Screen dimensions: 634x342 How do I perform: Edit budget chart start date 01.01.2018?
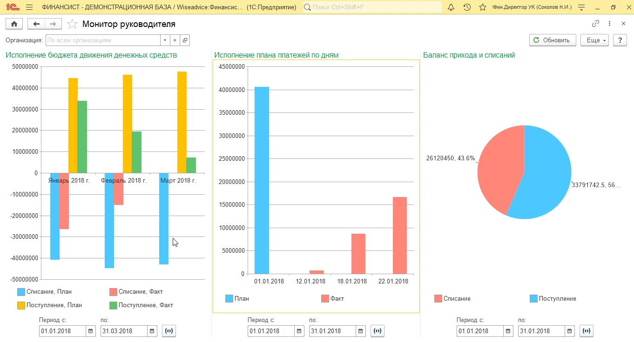63,331
